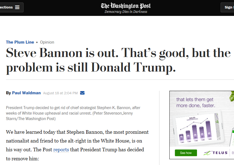Click the 'By' byline label
The height and width of the screenshot is (165, 234).
[8, 93]
